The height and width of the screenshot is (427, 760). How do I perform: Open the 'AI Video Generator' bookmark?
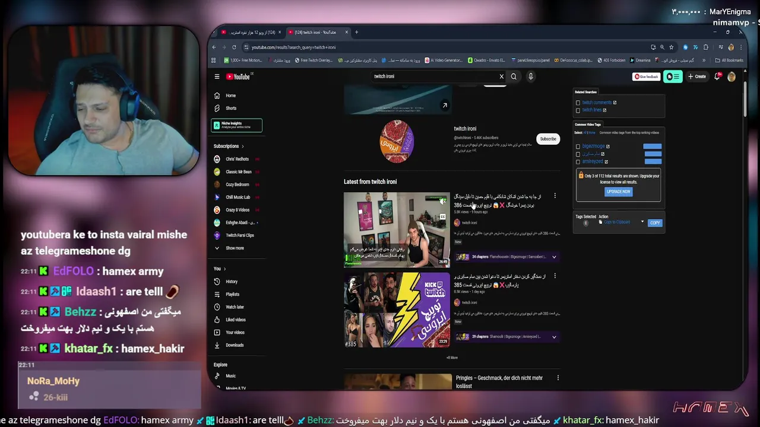point(442,60)
